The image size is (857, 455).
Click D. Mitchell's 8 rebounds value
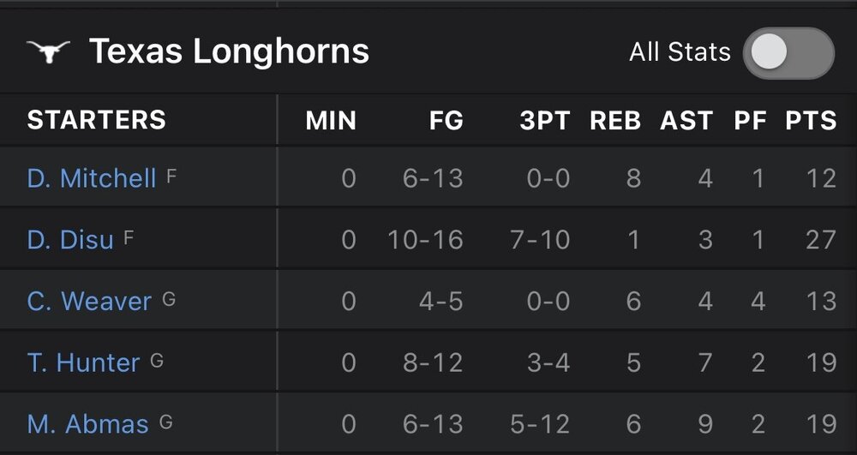[x=632, y=178]
